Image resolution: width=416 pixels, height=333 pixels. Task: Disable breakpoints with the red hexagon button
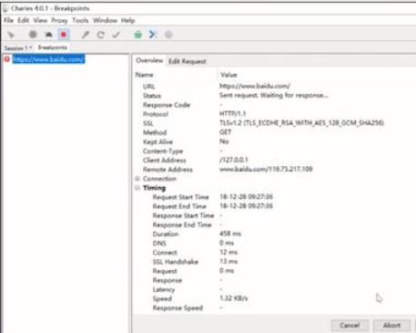point(64,35)
